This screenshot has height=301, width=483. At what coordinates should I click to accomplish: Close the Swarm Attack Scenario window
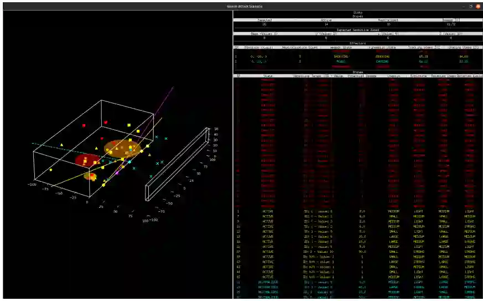click(478, 6)
